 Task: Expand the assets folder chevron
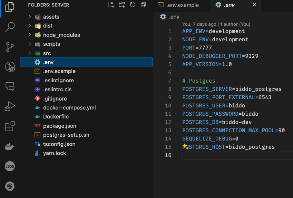tap(30, 17)
